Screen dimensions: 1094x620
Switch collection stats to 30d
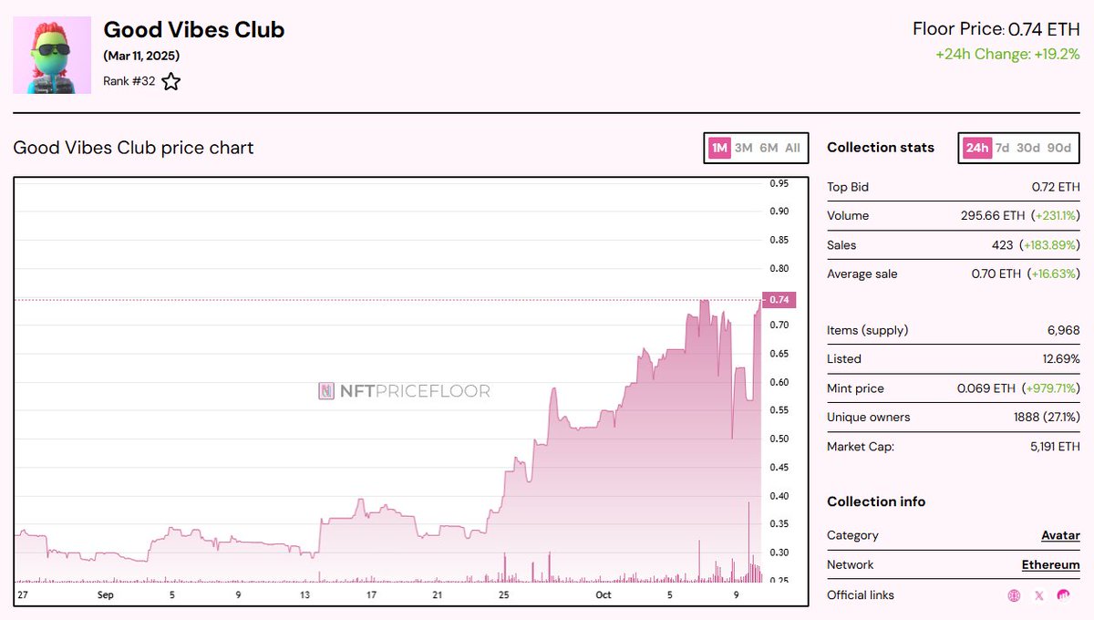1028,148
